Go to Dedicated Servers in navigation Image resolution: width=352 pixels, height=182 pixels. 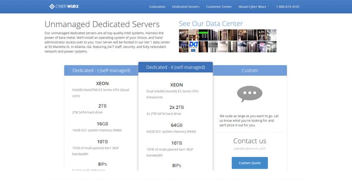point(186,7)
